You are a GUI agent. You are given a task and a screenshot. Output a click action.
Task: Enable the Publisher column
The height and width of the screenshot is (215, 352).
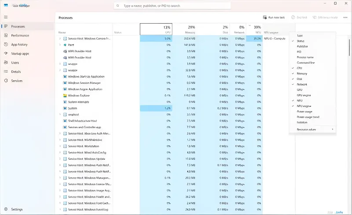coord(312,47)
